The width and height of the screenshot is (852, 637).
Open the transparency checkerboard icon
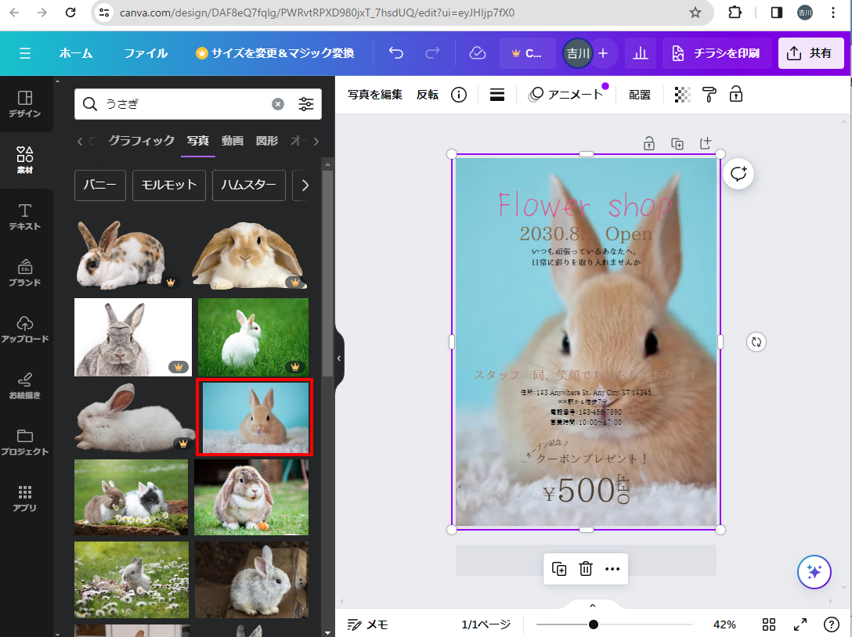[683, 95]
